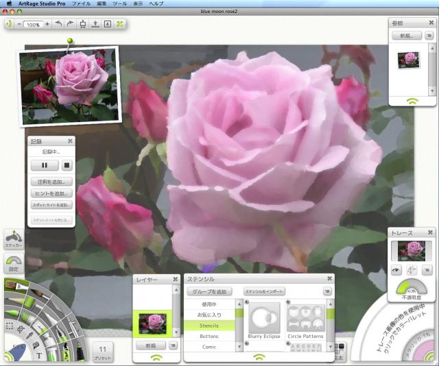This screenshot has height=366, width=439.
Task: Adjust the 40% 不透明度 opacity dial
Action: point(412,287)
